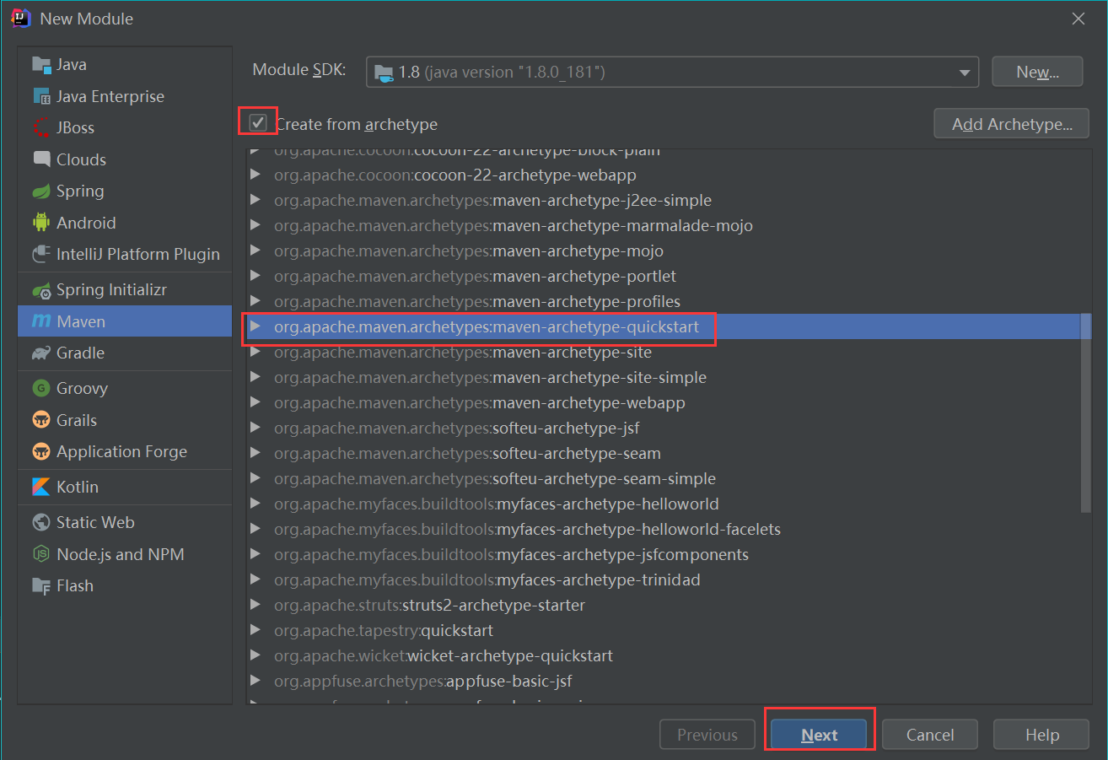Viewport: 1108px width, 760px height.
Task: Expand softeu-archetype-jsf arrow
Action: 255,428
